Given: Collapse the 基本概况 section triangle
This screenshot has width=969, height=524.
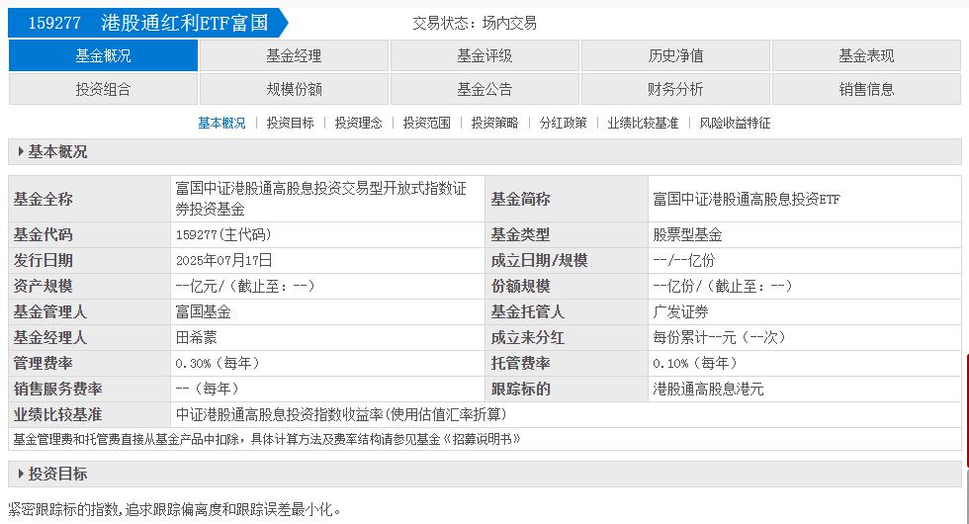Looking at the screenshot, I should [21, 151].
